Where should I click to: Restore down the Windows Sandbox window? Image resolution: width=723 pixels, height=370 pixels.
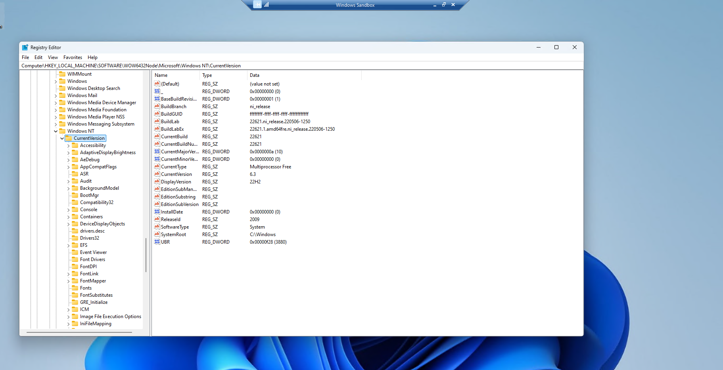(444, 5)
